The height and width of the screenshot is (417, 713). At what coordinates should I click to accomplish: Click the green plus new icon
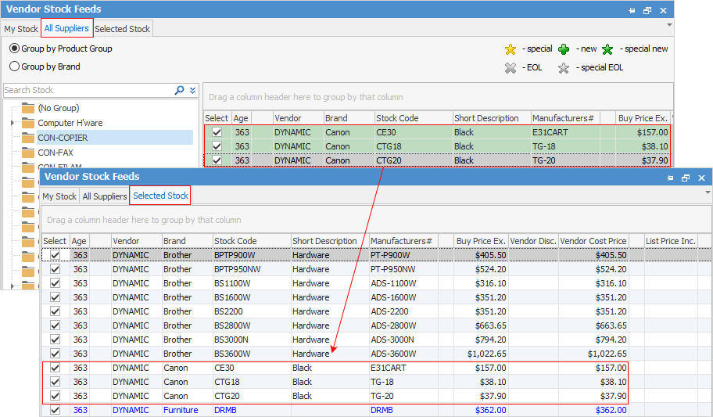point(564,49)
